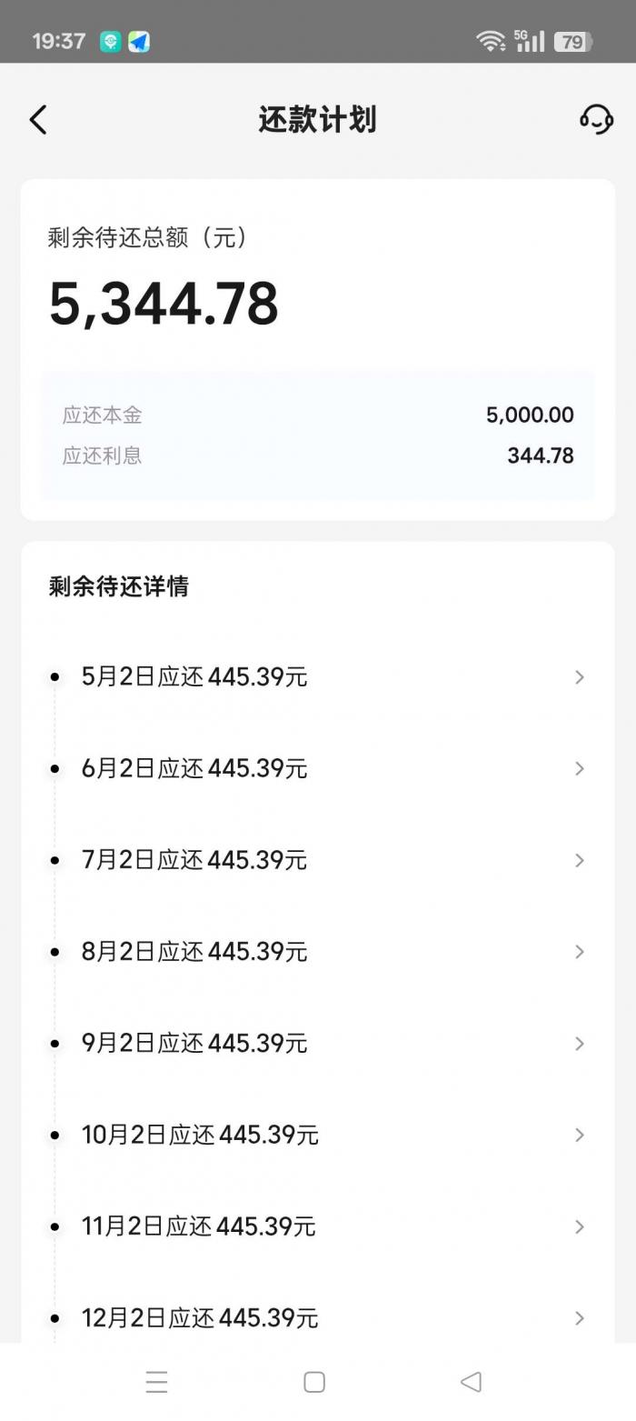Open the 10月2日应还 445.39元 entry
Image resolution: width=636 pixels, height=1421 pixels.
pyautogui.click(x=200, y=1135)
